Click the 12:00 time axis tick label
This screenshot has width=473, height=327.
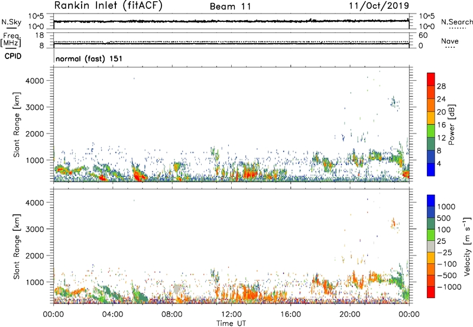231,315
